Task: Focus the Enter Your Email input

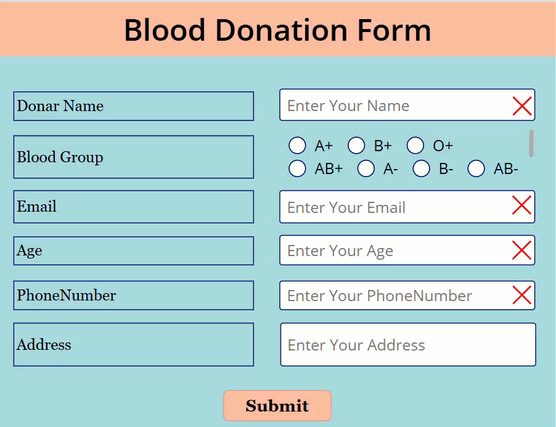Action: point(395,207)
